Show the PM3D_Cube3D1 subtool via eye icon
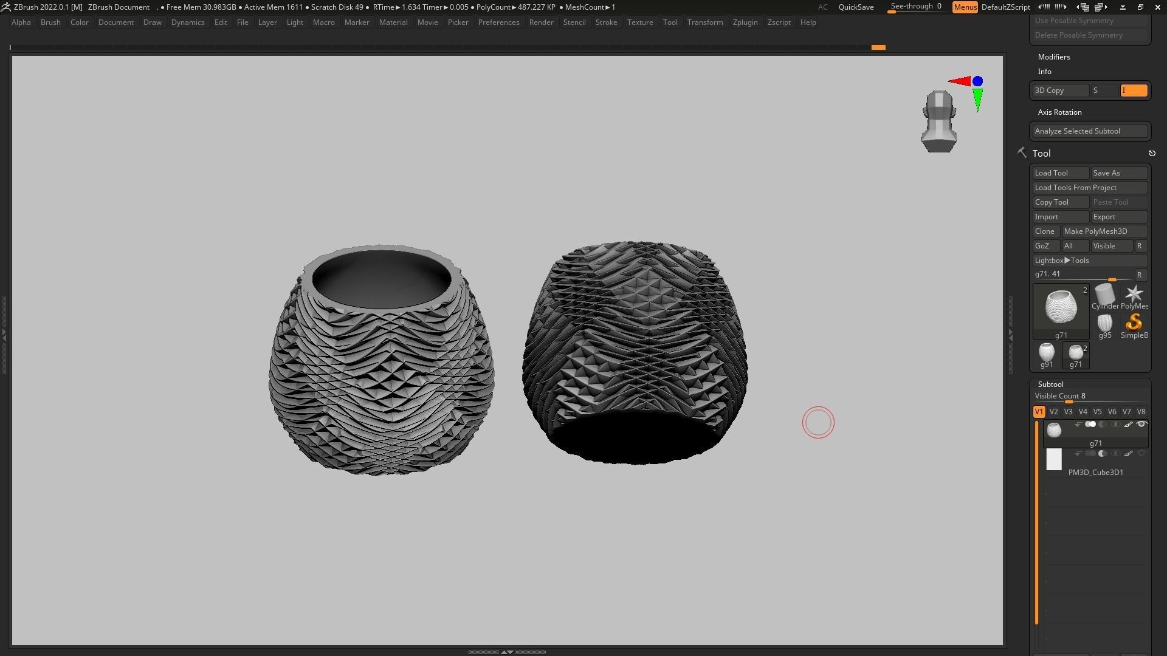Image resolution: width=1167 pixels, height=656 pixels. pos(1141,454)
